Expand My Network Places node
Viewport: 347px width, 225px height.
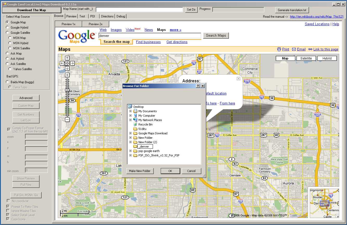pyautogui.click(x=130, y=120)
